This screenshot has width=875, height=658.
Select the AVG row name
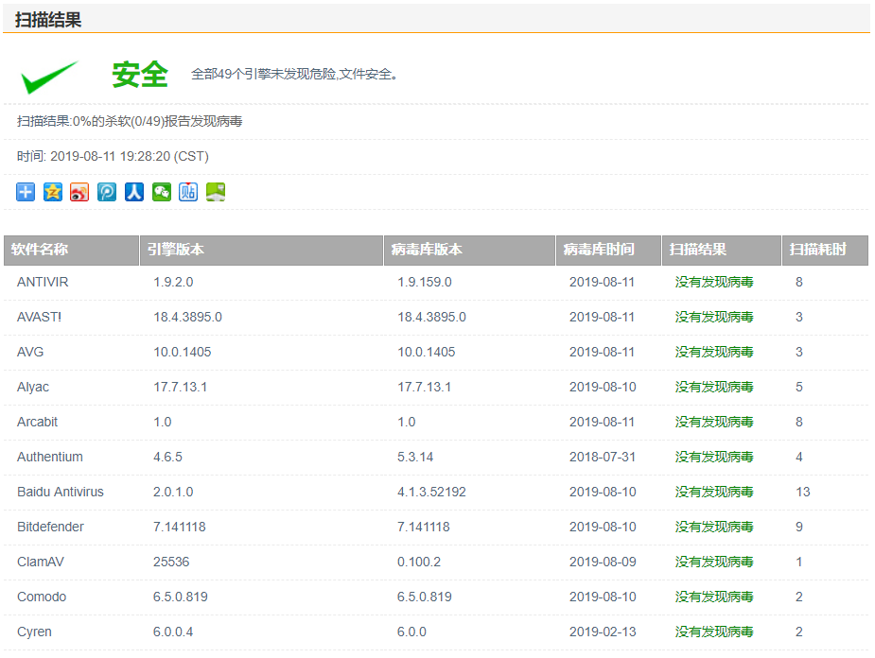click(x=30, y=353)
